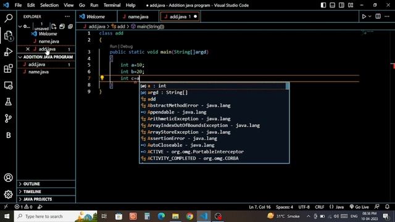This screenshot has height=222, width=395.
Task: Open Explorer more actions ellipsis
Action: 67,17
